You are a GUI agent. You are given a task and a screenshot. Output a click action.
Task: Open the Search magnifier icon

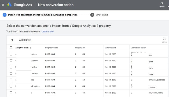pos(162,3)
